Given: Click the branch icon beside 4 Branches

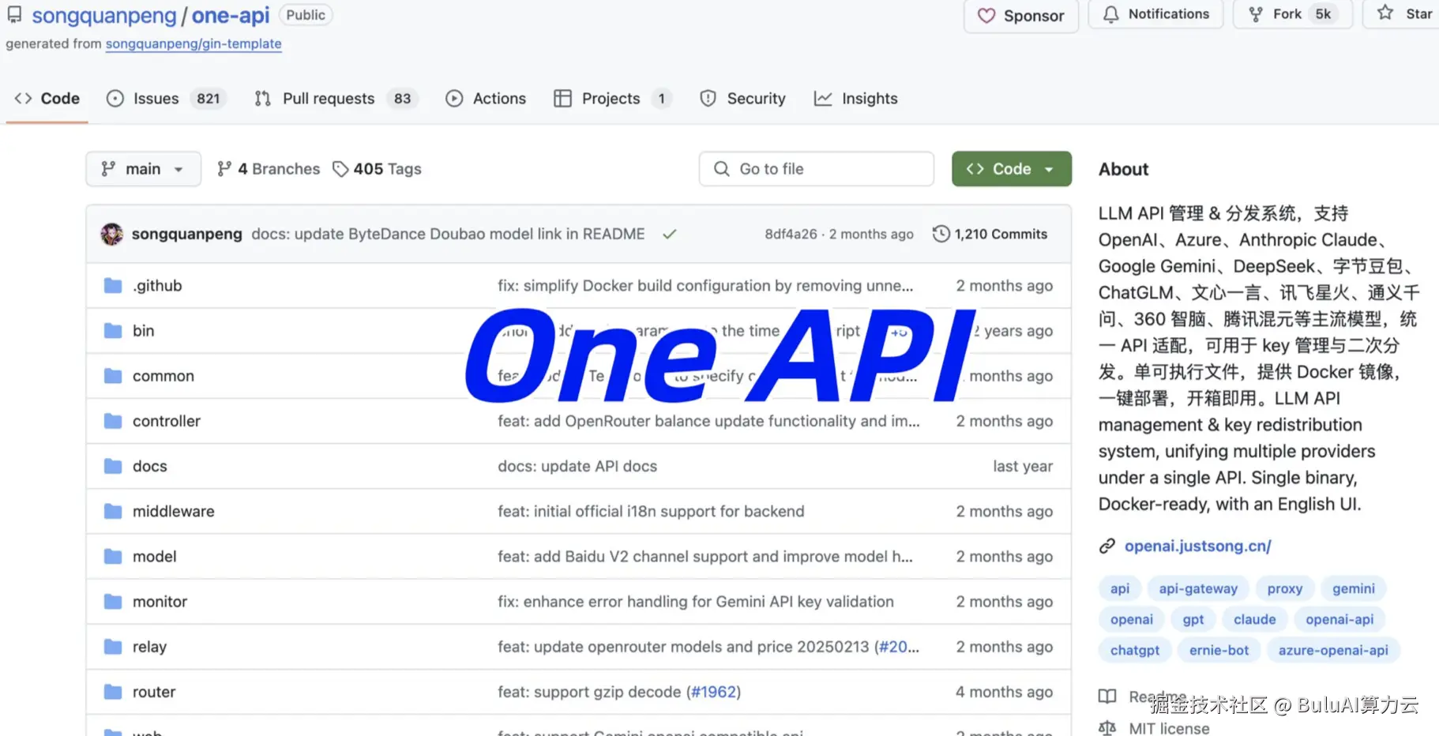Looking at the screenshot, I should (x=224, y=168).
